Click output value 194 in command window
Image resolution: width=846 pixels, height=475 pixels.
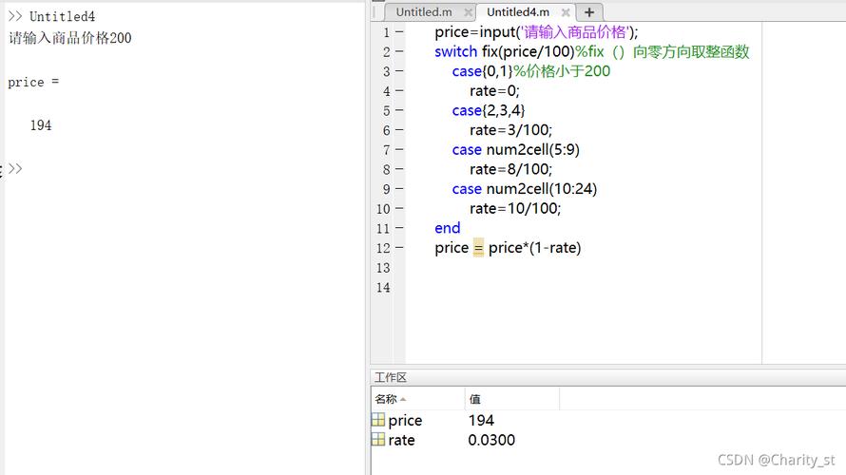point(41,125)
